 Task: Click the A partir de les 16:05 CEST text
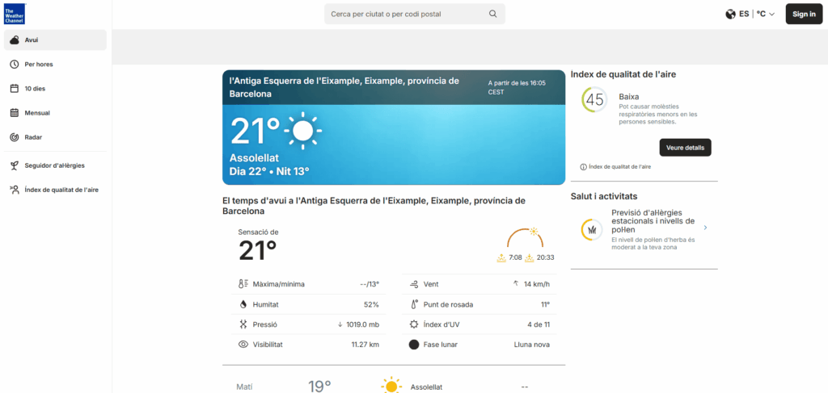pos(517,87)
